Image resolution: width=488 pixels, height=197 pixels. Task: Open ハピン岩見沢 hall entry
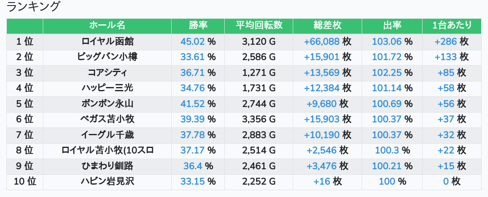(x=107, y=181)
